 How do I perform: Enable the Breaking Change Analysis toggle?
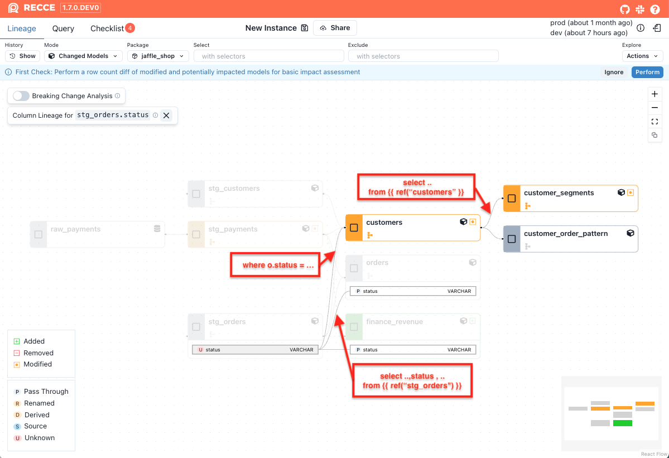(x=21, y=96)
